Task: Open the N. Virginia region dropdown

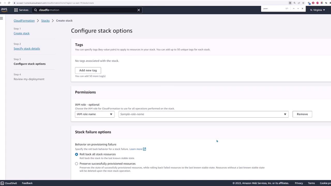Action: click(x=318, y=10)
